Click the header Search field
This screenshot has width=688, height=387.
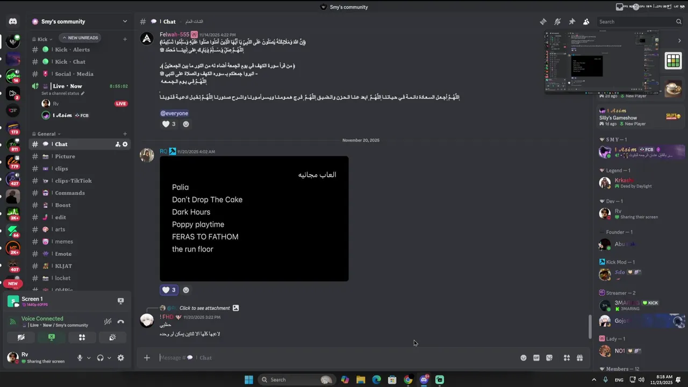(x=640, y=21)
